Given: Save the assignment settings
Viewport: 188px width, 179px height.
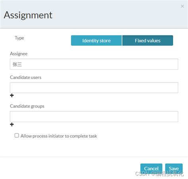Looking at the screenshot, I should [x=174, y=168].
